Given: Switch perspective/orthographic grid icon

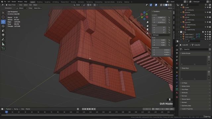Looking at the screenshot, I should [x=147, y=33].
